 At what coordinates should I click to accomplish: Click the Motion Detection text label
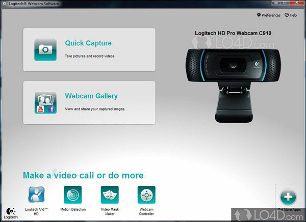[72, 209]
